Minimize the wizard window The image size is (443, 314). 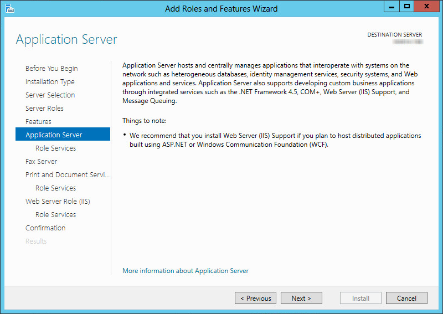click(x=392, y=6)
